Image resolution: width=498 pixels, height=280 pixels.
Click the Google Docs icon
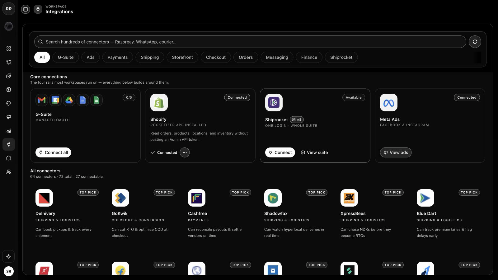pyautogui.click(x=83, y=100)
